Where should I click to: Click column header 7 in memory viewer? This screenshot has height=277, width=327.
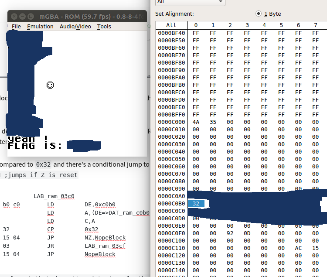[315, 25]
